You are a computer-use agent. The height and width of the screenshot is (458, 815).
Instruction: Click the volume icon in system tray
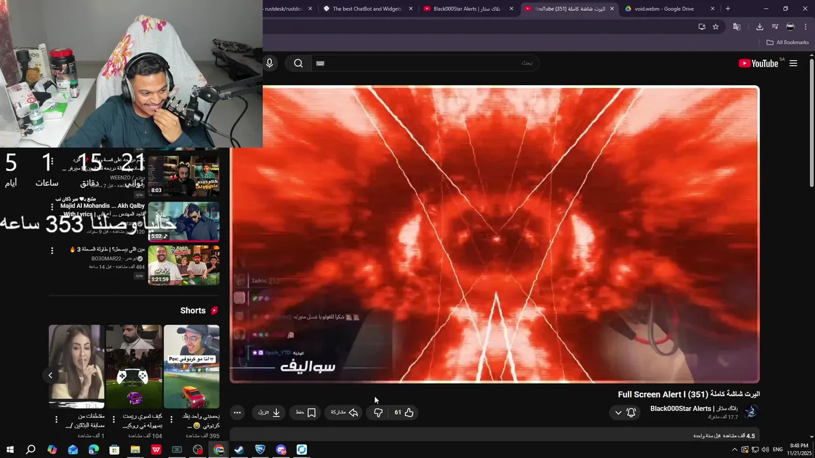766,450
